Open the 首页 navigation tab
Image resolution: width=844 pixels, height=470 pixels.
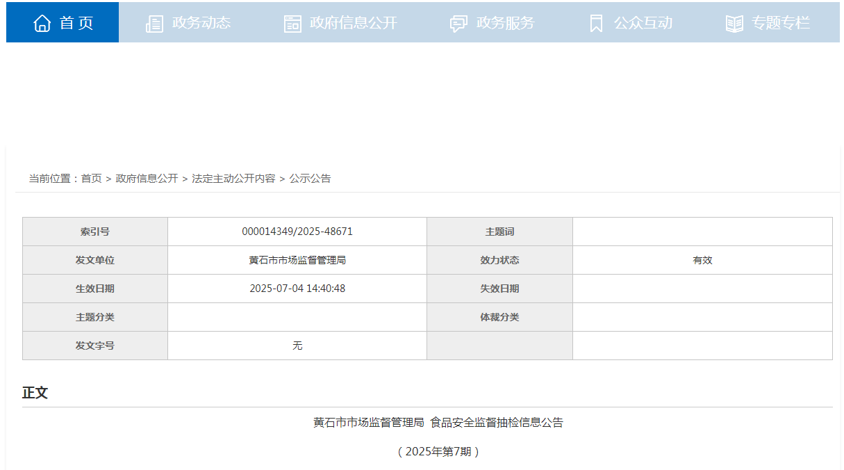click(63, 22)
